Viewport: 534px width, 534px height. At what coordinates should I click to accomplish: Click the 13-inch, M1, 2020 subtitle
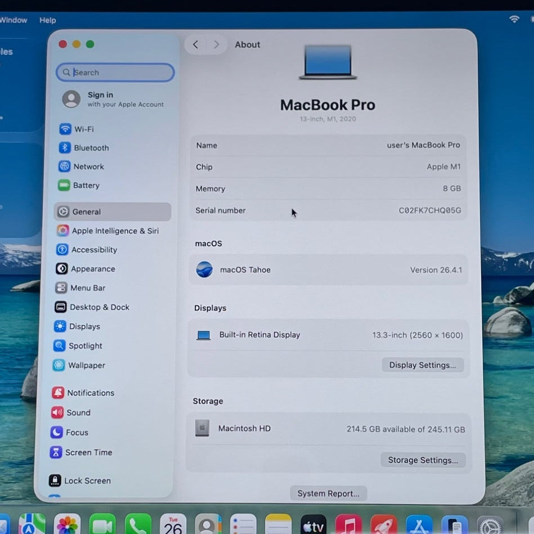327,119
